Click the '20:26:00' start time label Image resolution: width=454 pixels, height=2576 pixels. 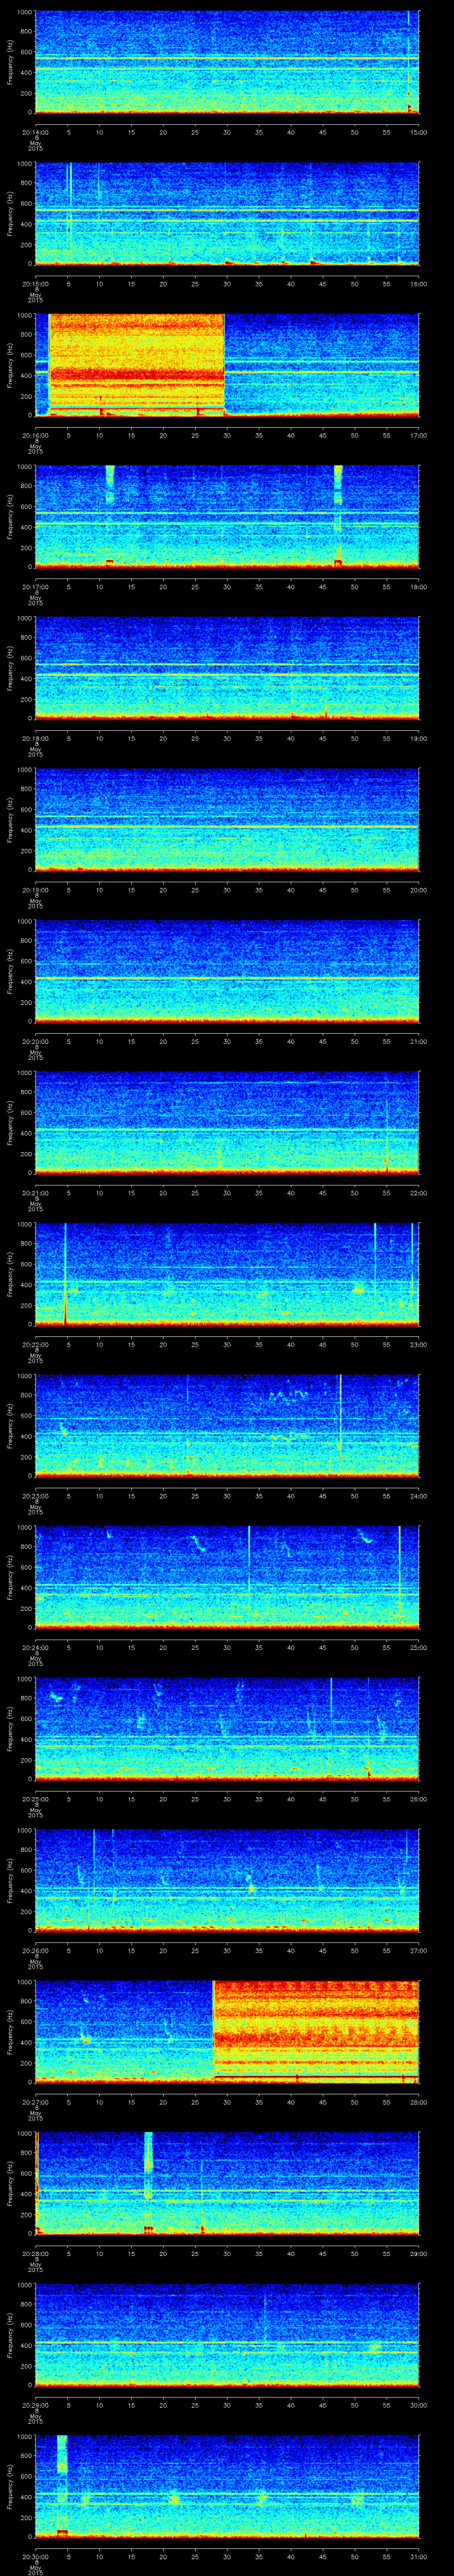coord(35,1950)
